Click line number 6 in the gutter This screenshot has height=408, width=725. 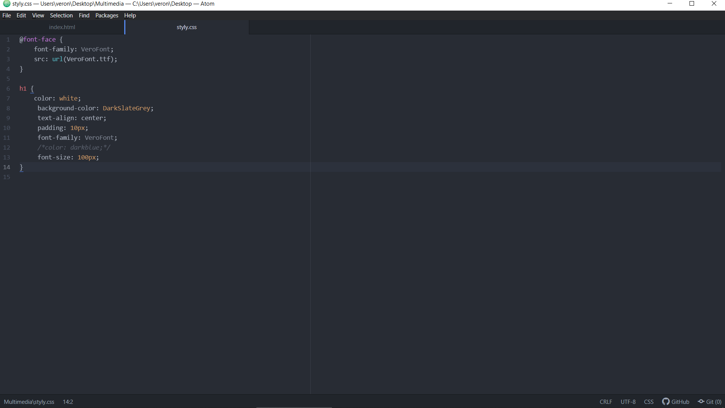click(x=8, y=88)
